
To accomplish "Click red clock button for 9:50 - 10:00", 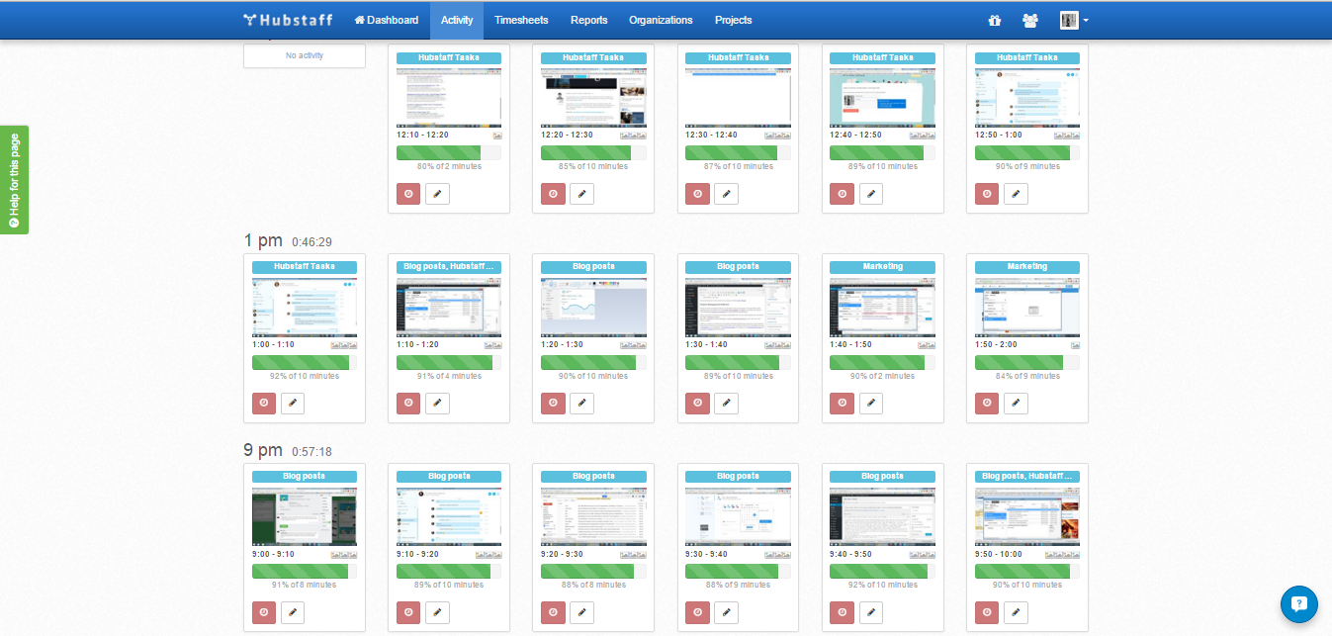I will pos(987,613).
